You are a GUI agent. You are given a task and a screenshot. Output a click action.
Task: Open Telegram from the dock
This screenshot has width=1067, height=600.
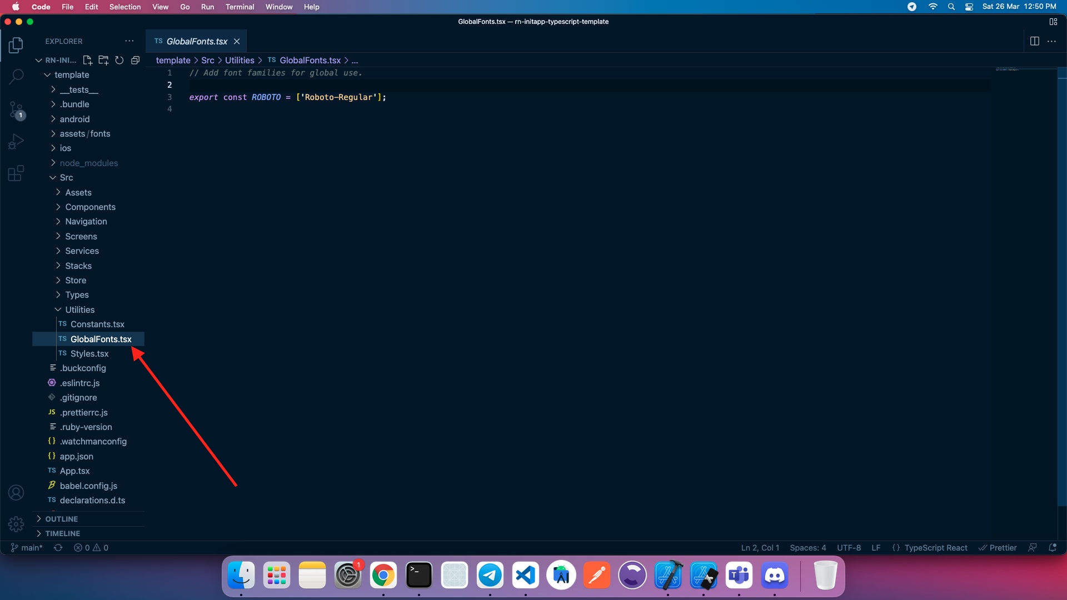point(490,576)
